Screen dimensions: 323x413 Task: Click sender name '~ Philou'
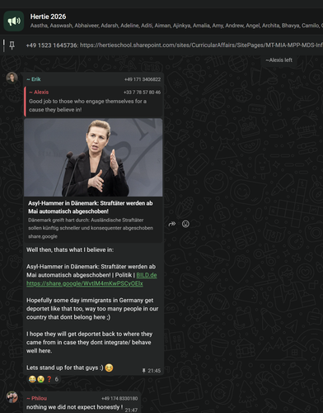36,398
